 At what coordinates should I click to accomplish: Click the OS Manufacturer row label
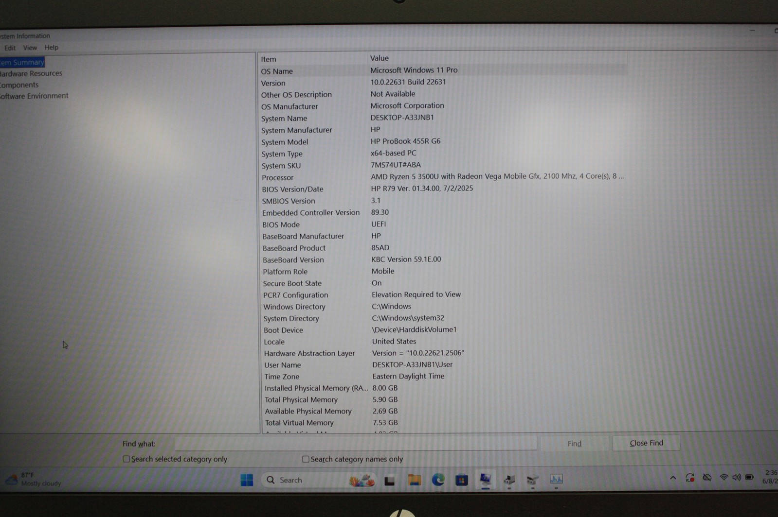click(289, 106)
